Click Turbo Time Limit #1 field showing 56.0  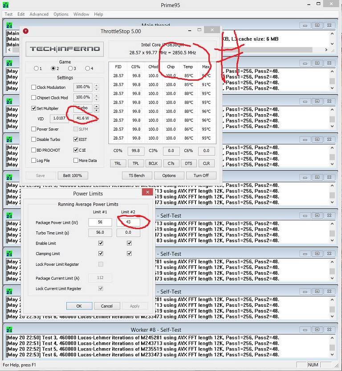(x=100, y=233)
